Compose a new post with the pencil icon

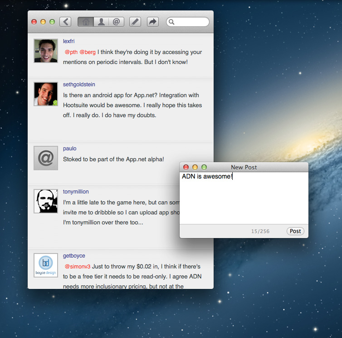135,22
